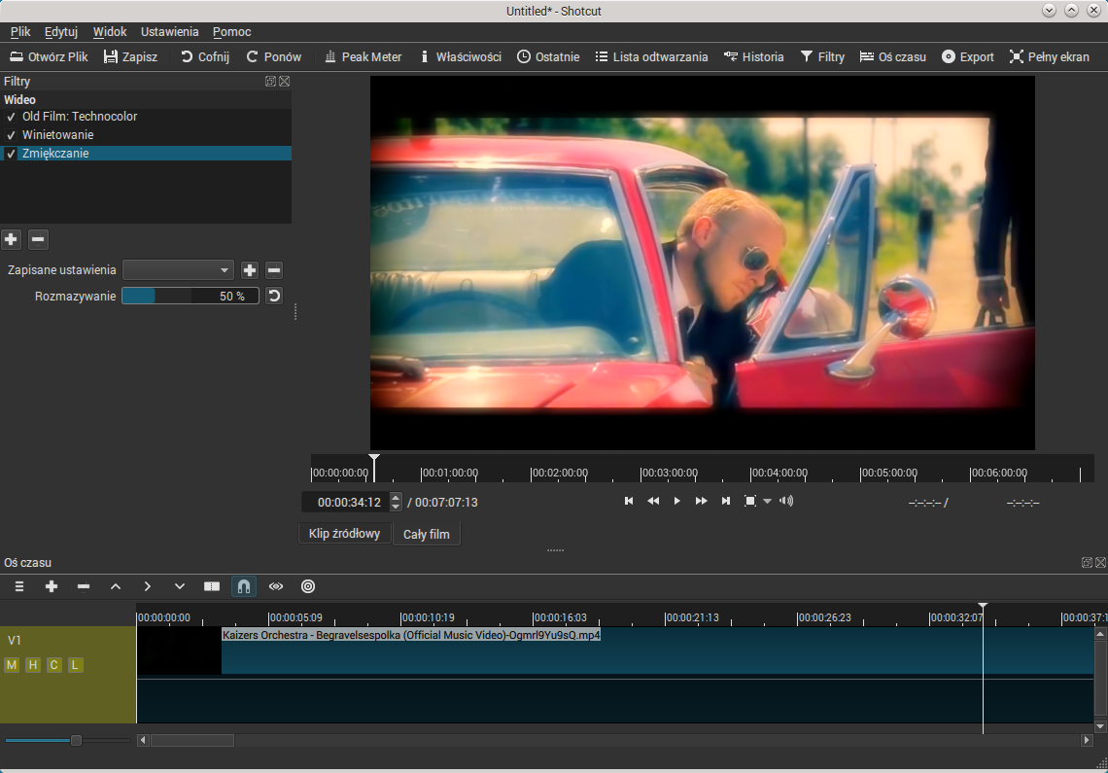Click the timeline Insert right-chevron button
The image size is (1108, 773).
(x=147, y=586)
